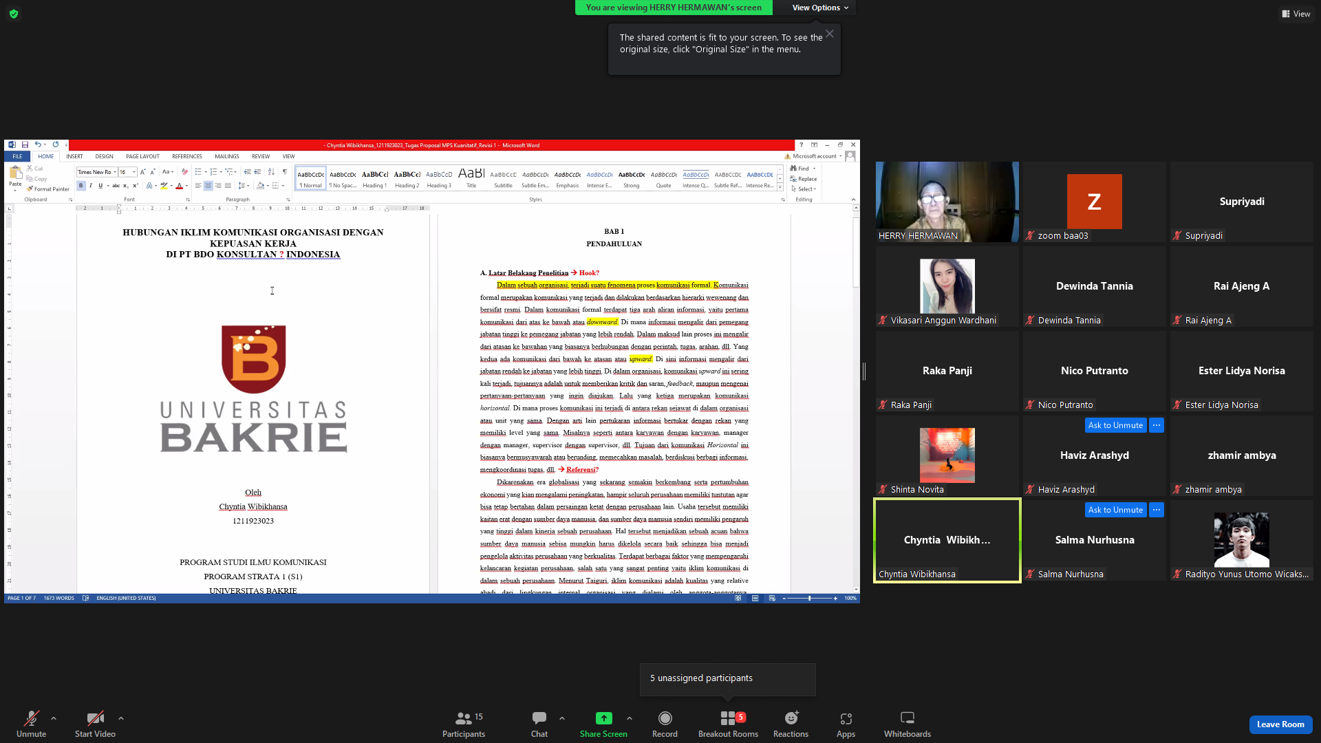
Task: Switch to the REVIEW ribbon tab
Action: (x=261, y=157)
